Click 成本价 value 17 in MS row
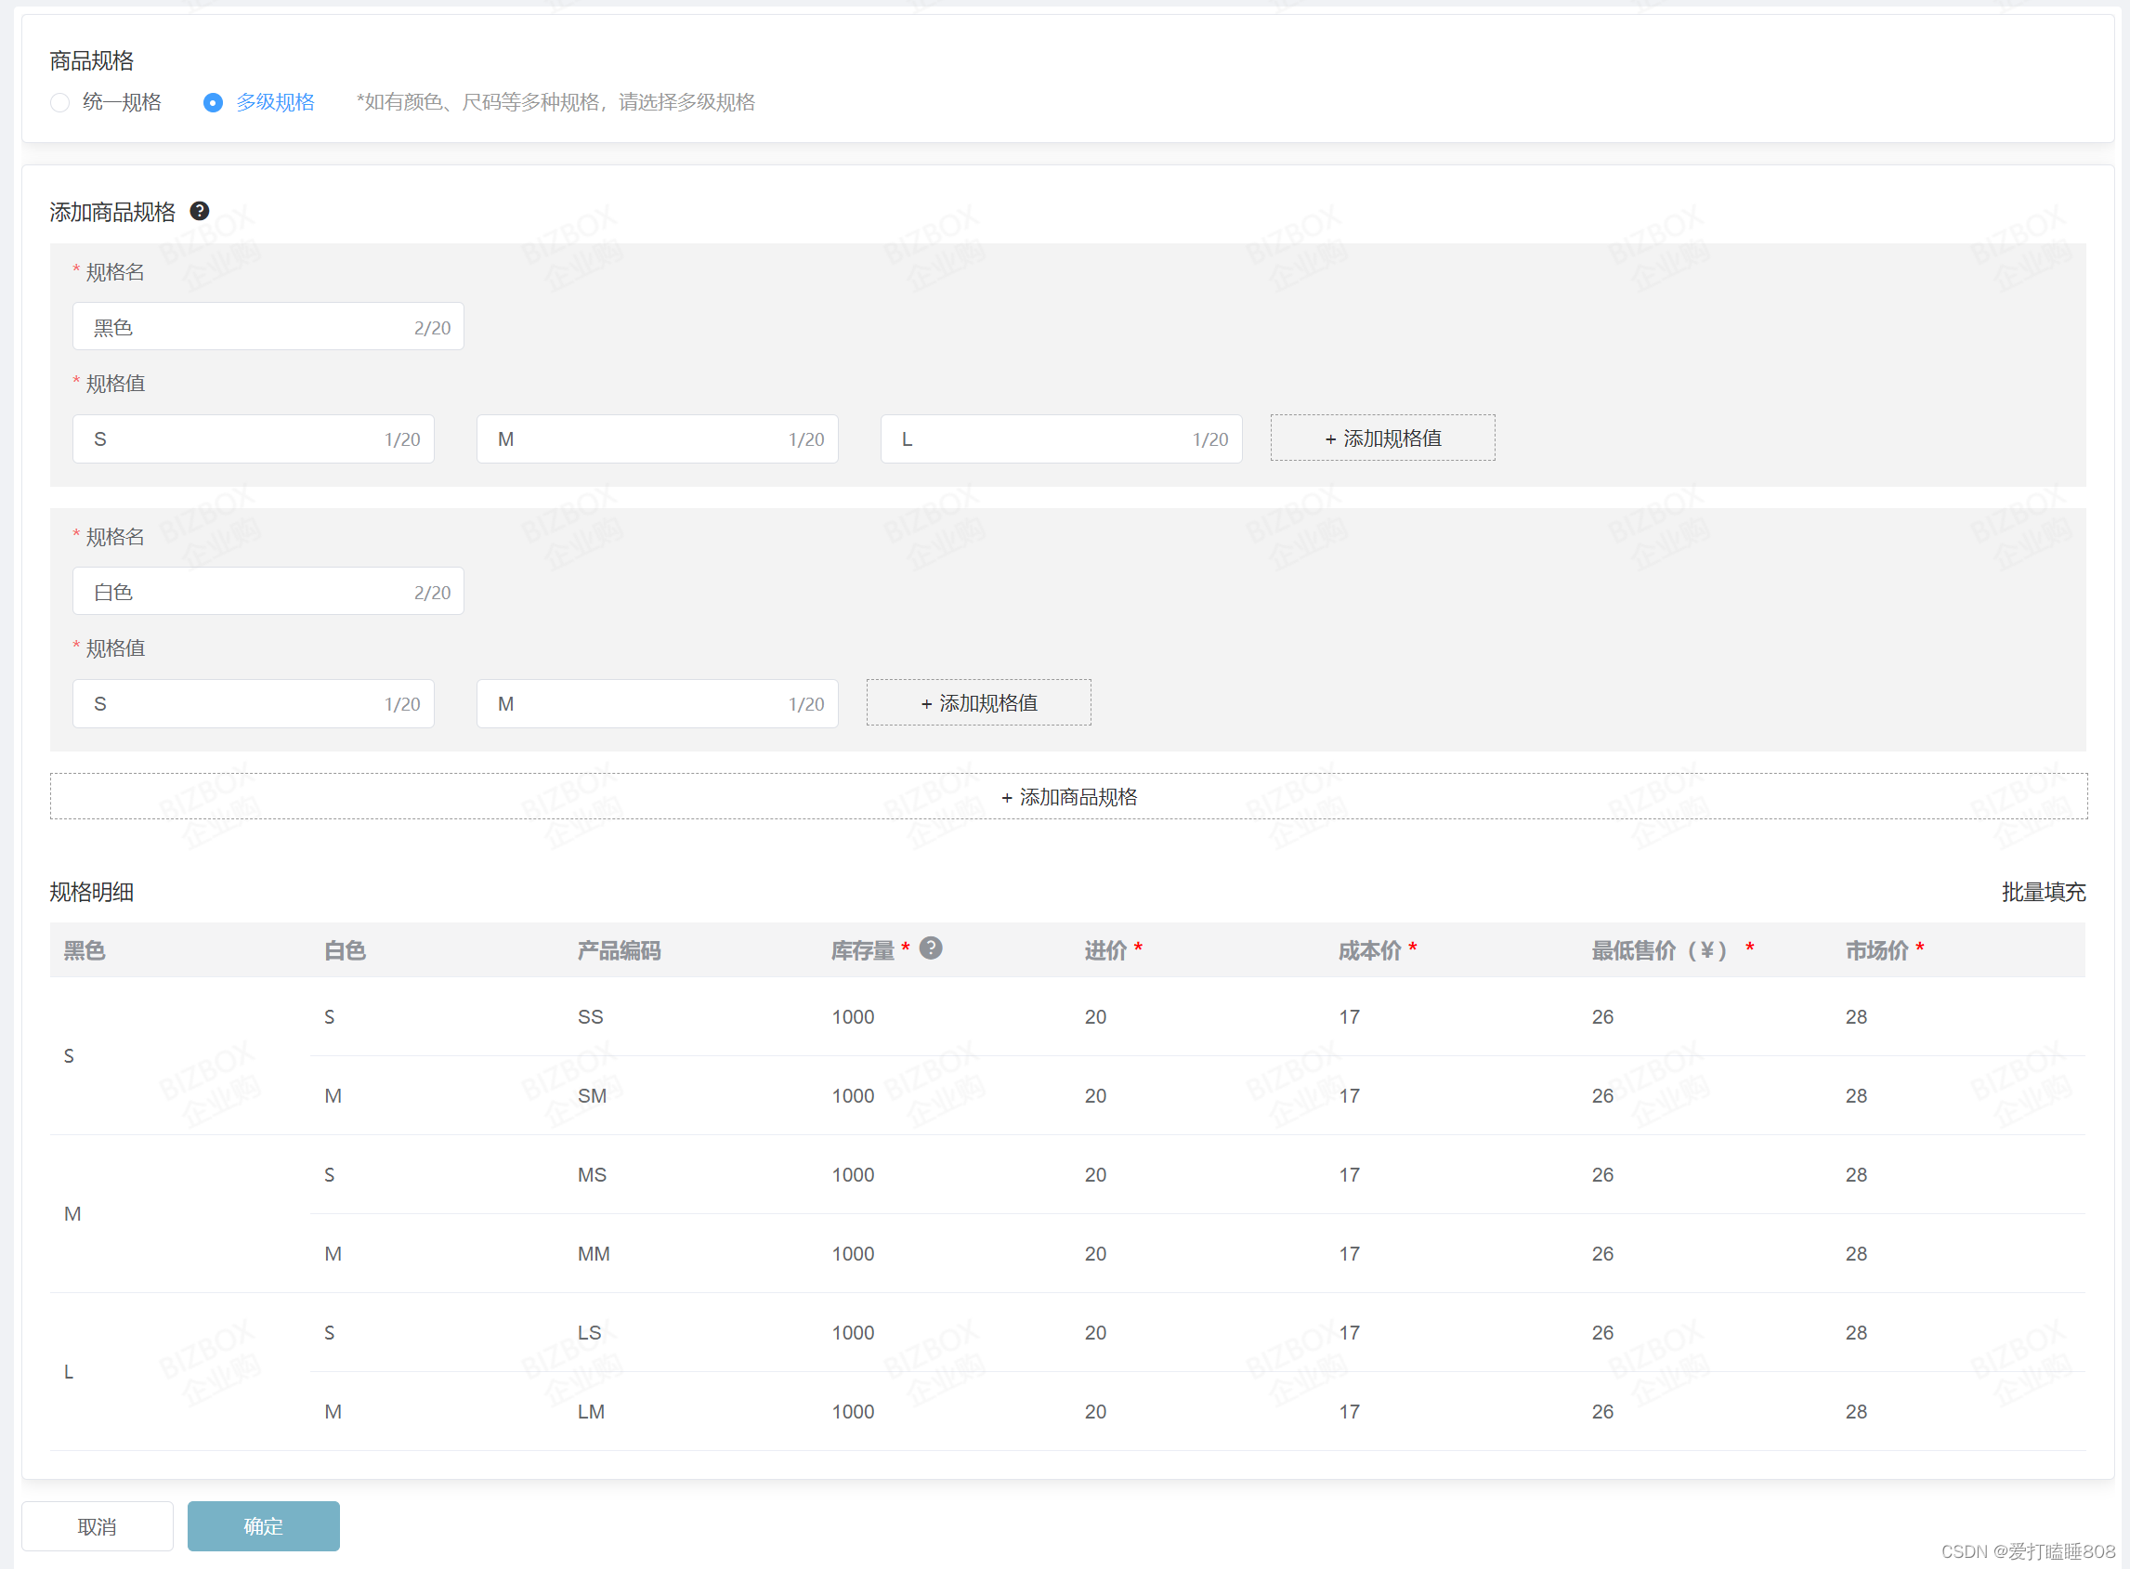Image resolution: width=2130 pixels, height=1569 pixels. [x=1349, y=1175]
